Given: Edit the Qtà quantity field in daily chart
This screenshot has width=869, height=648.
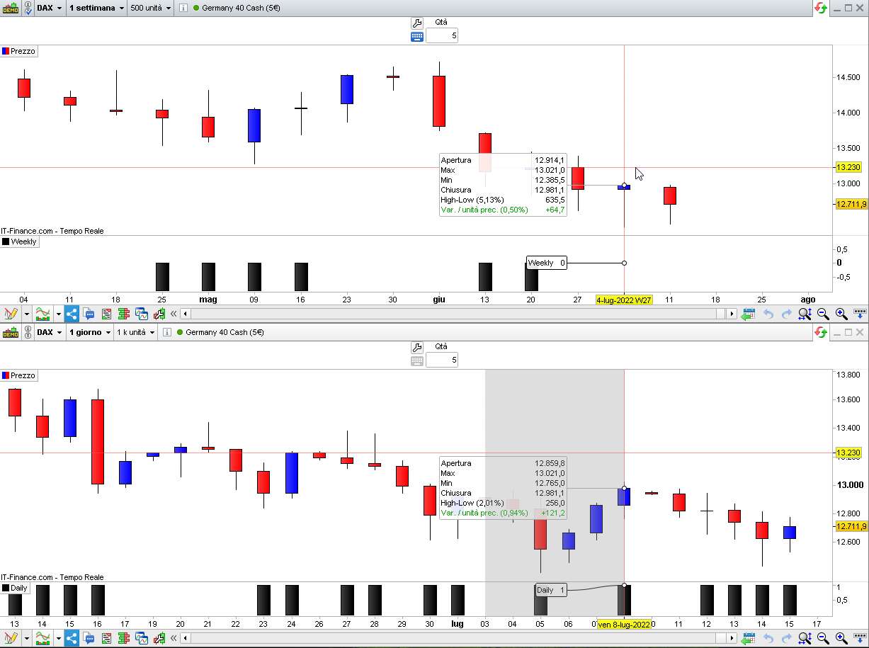Looking at the screenshot, I should coord(442,360).
